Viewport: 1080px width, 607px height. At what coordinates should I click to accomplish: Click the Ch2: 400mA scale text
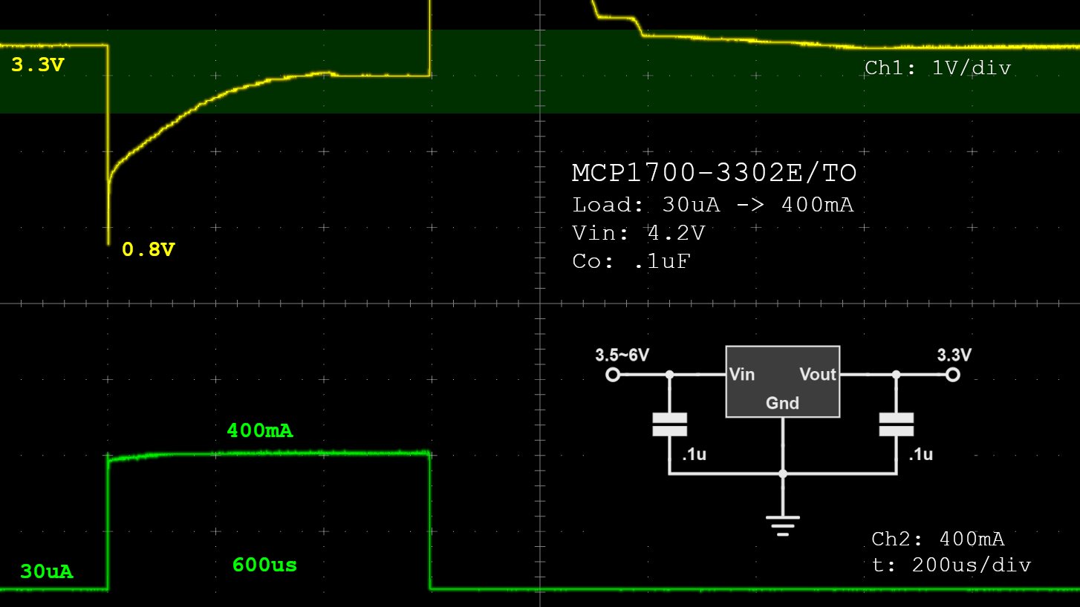coord(938,539)
